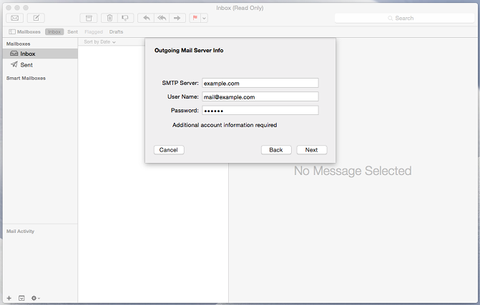Flag the message with red flag
This screenshot has width=480, height=305.
pos(195,18)
